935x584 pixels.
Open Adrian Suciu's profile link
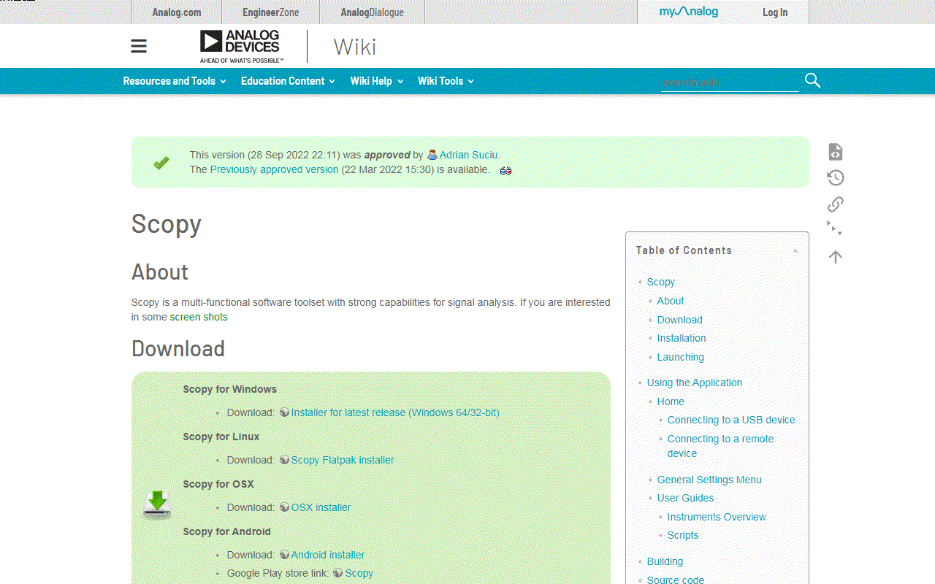468,155
